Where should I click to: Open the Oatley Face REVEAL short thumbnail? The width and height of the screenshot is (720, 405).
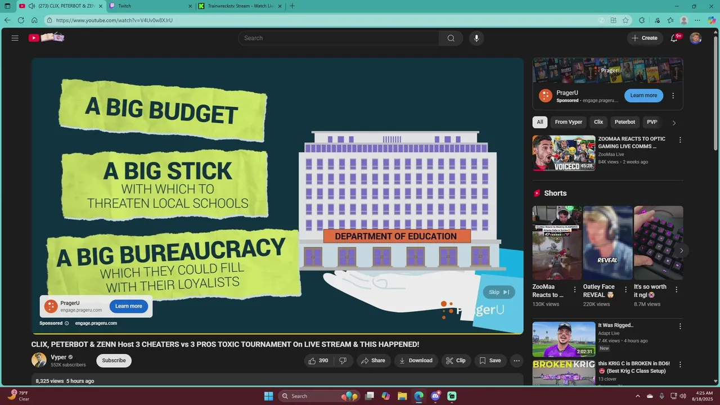click(x=607, y=243)
